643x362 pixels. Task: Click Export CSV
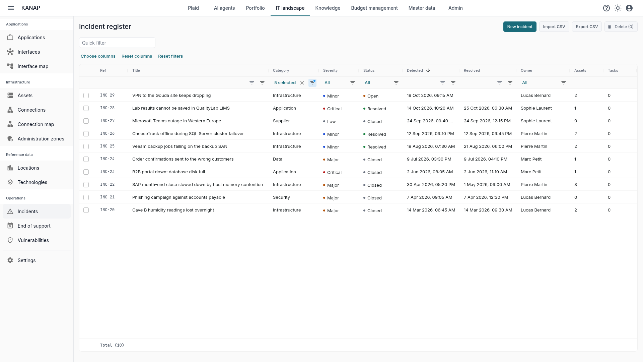pos(587,27)
